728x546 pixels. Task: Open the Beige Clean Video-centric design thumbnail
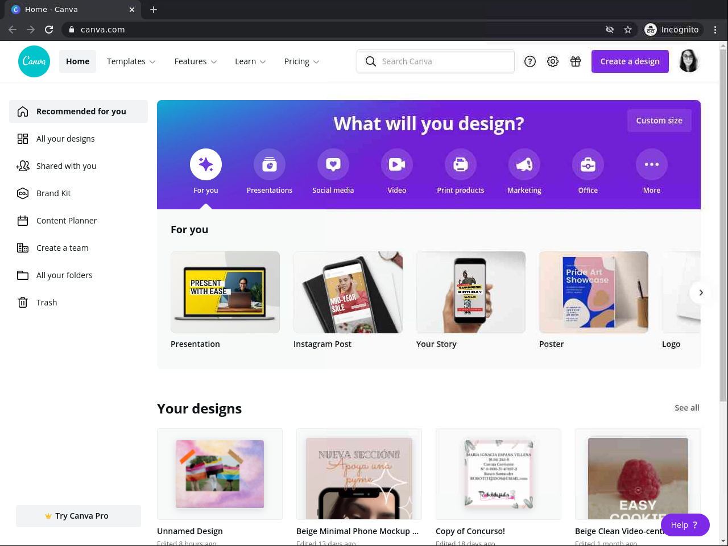pyautogui.click(x=638, y=474)
